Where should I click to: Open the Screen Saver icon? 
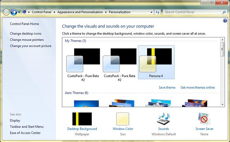(x=204, y=119)
